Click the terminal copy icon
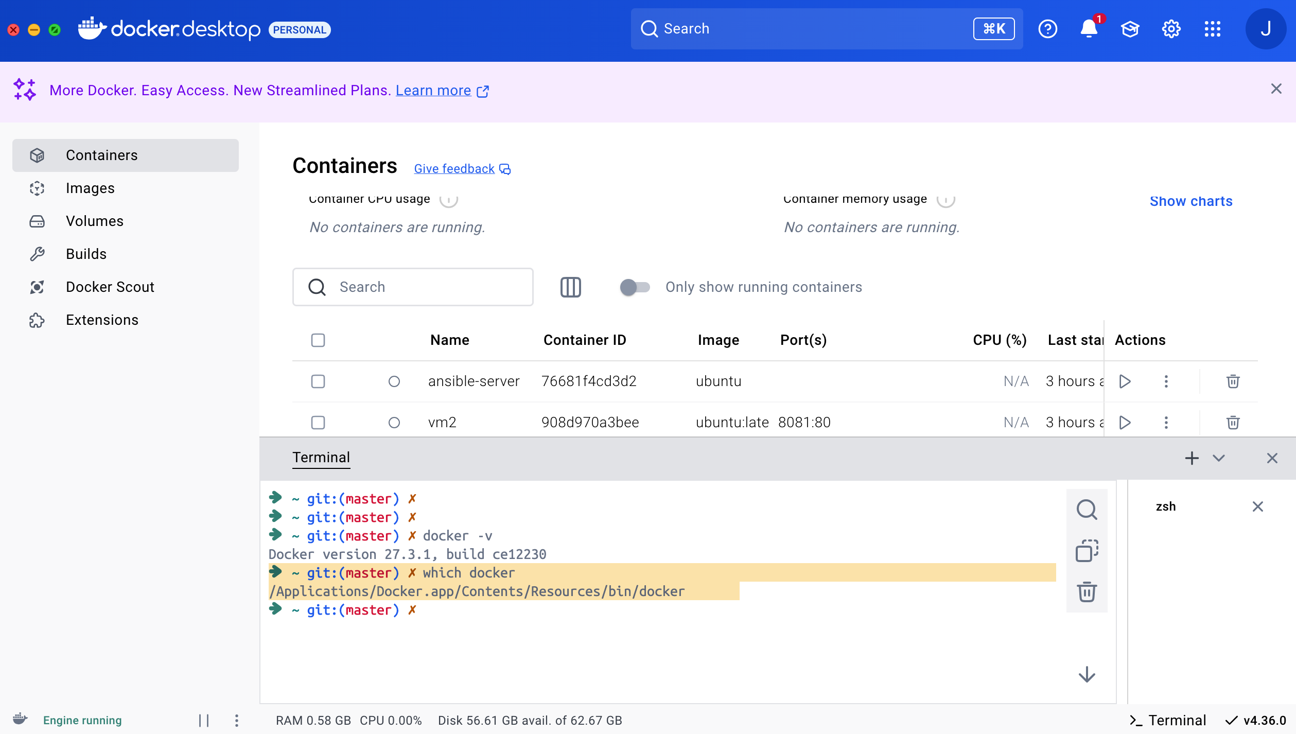 point(1087,551)
